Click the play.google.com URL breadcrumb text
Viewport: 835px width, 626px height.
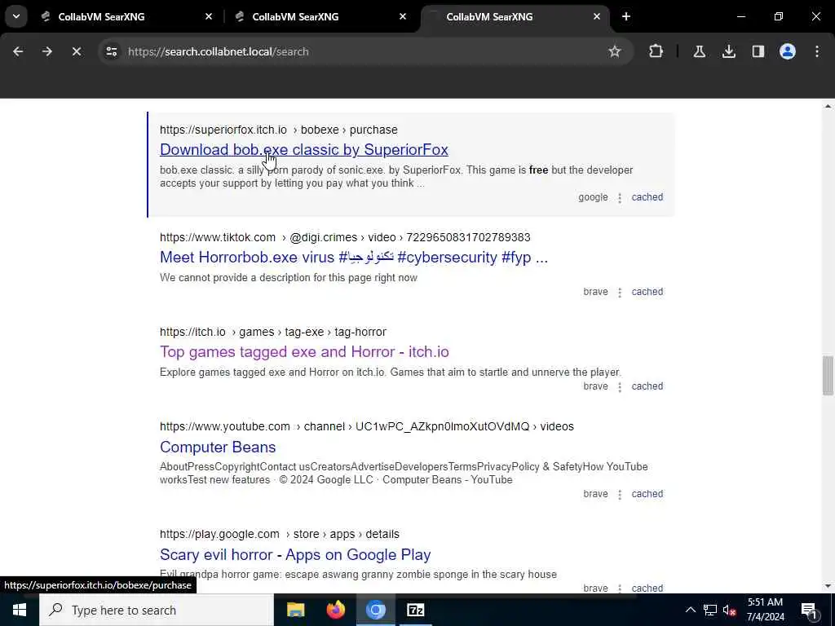click(x=279, y=534)
